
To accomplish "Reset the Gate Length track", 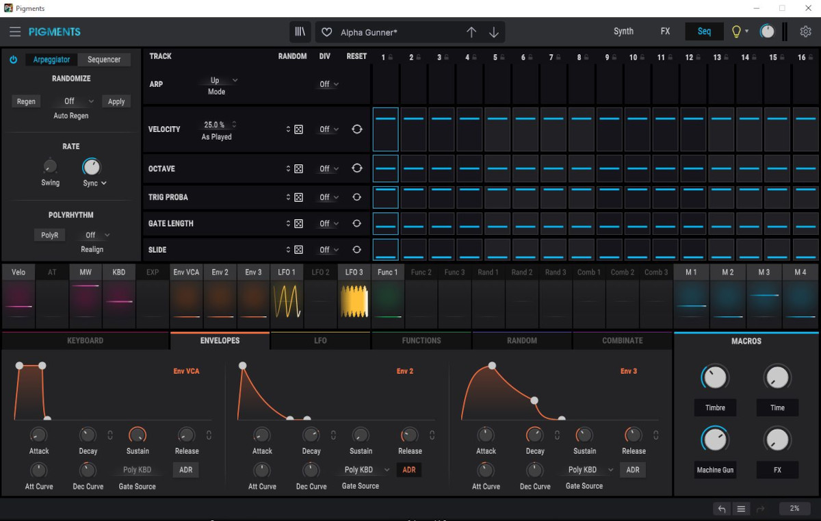I will (x=356, y=223).
